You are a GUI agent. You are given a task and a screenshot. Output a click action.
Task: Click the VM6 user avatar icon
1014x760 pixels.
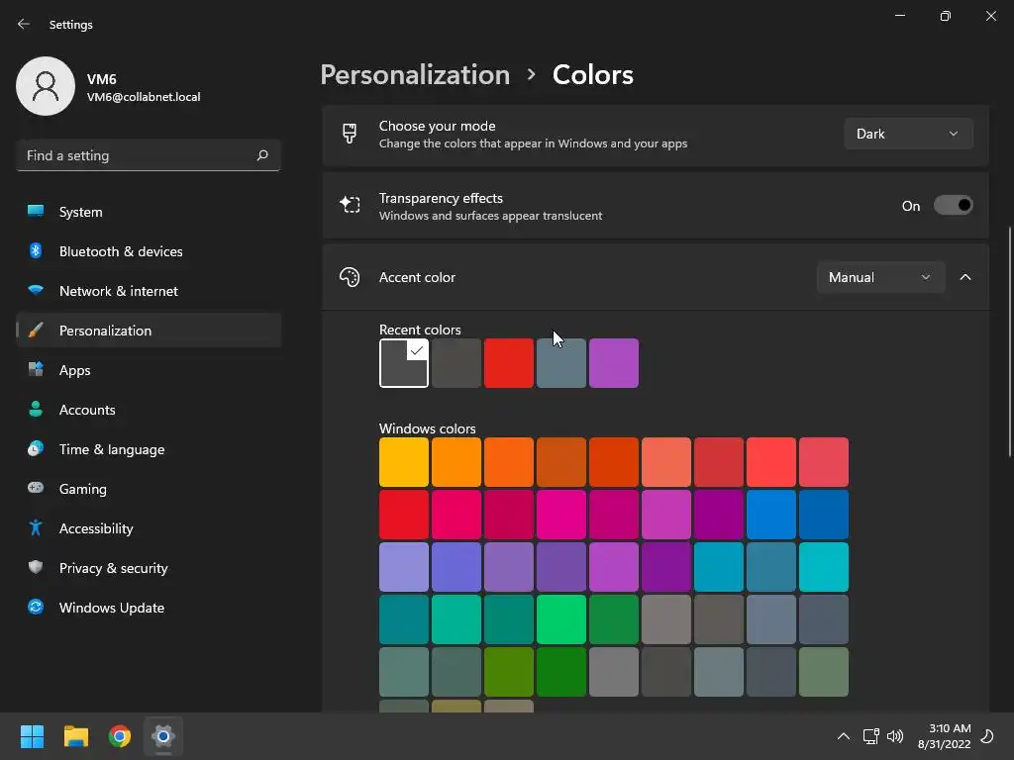pyautogui.click(x=46, y=86)
